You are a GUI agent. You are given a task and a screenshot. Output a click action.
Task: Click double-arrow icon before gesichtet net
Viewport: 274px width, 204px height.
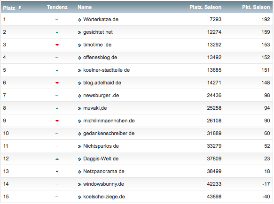pyautogui.click(x=79, y=33)
